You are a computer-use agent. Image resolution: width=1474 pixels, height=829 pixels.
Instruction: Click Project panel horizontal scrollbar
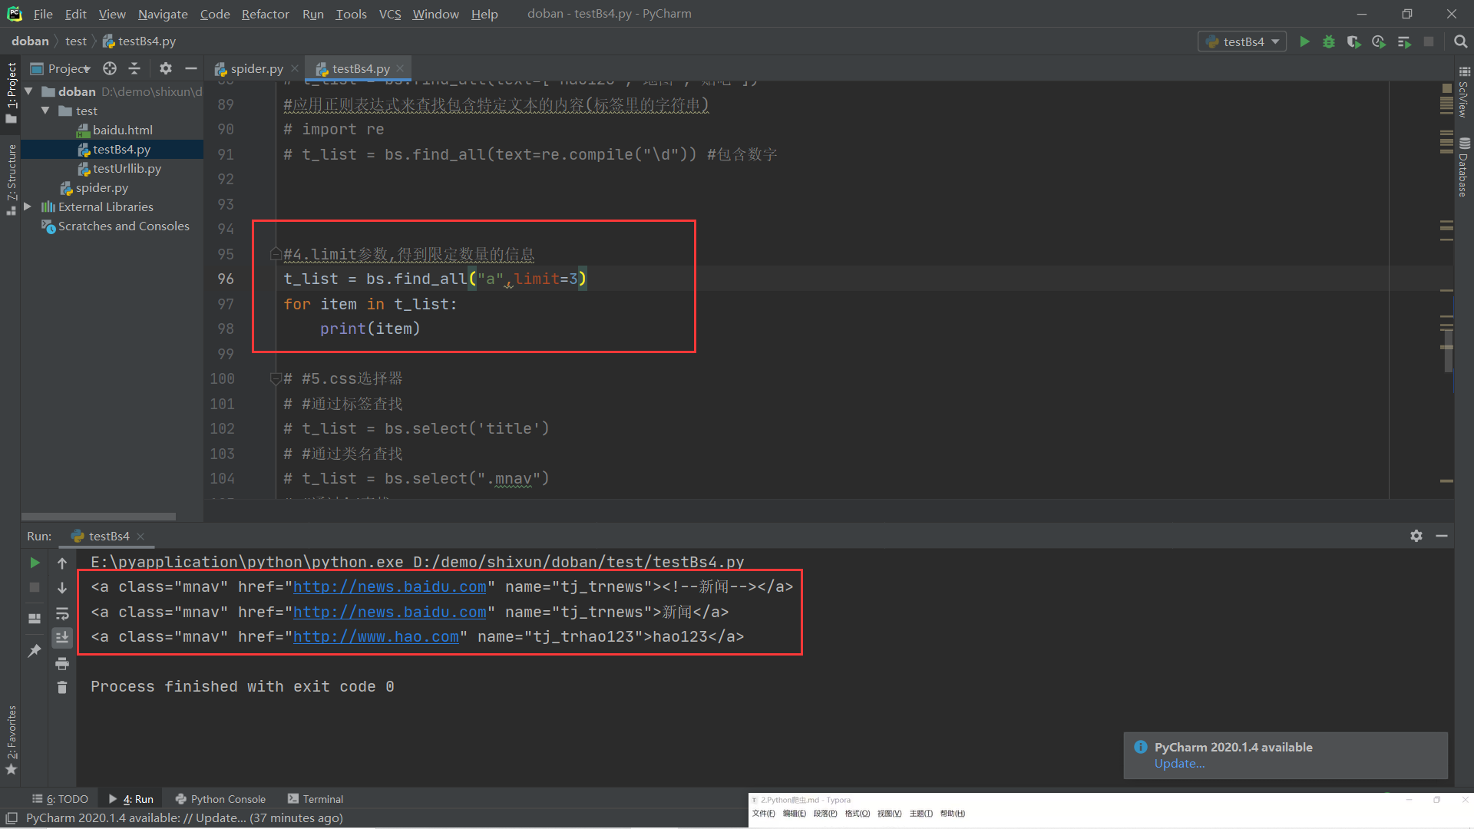98,517
